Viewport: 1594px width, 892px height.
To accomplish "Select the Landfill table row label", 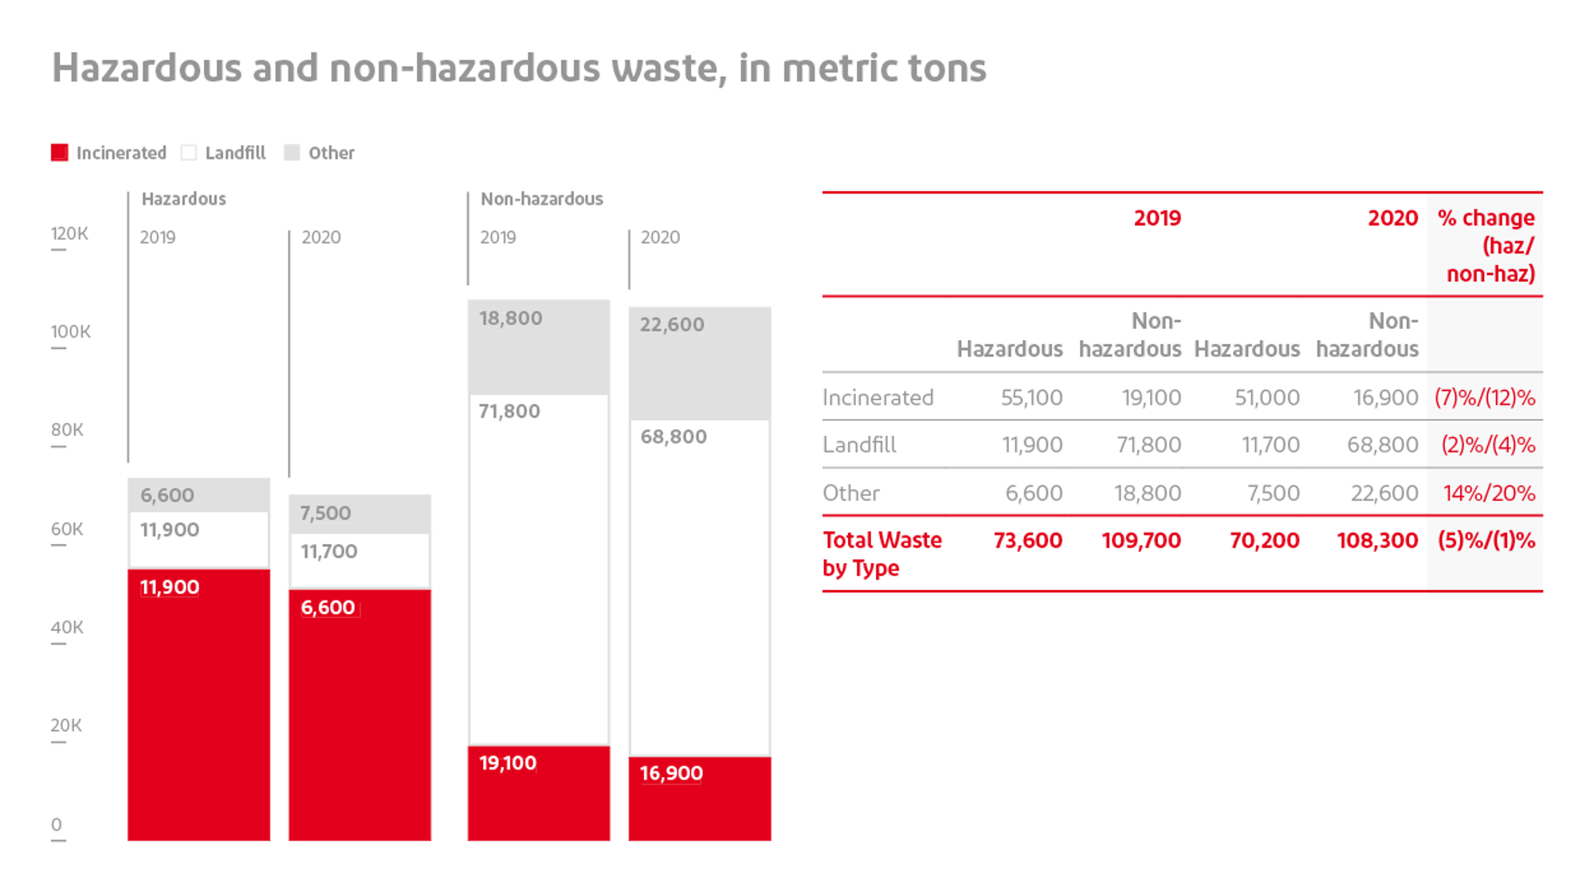I will pos(859,444).
